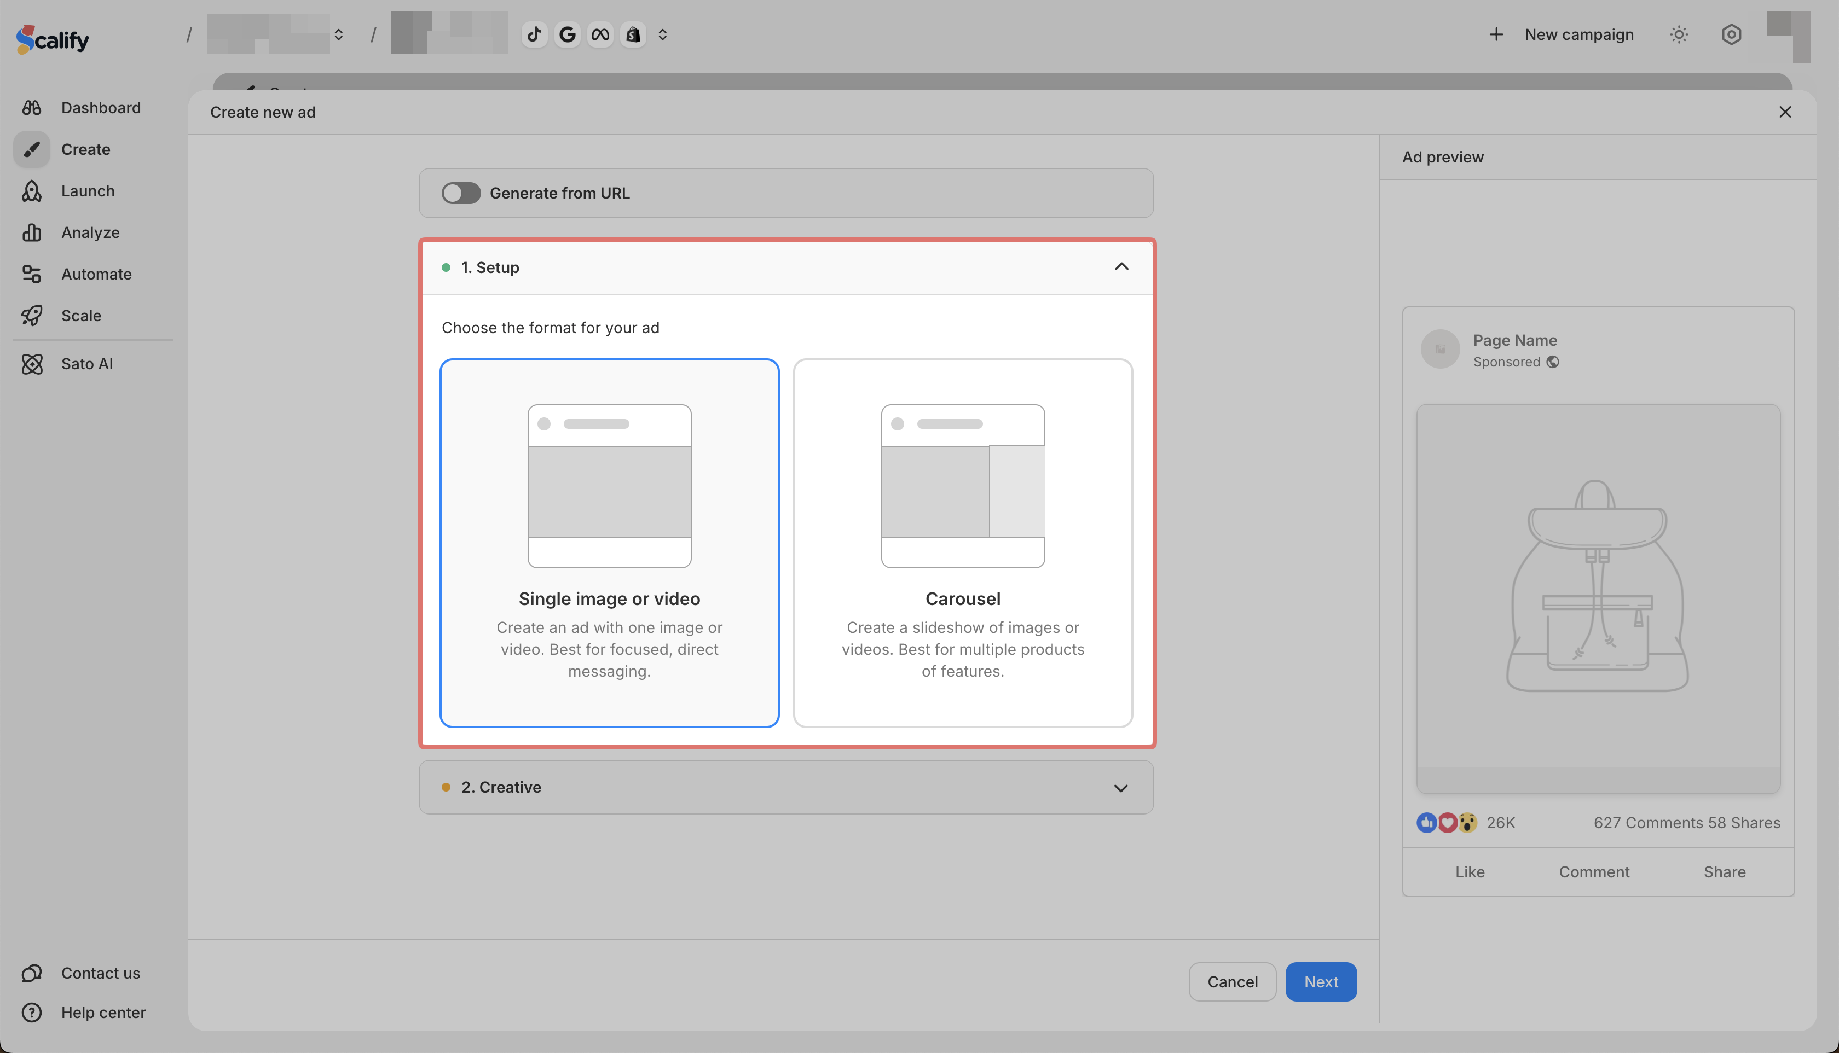Open Analyze in the sidebar
Image resolution: width=1839 pixels, height=1053 pixels.
90,233
